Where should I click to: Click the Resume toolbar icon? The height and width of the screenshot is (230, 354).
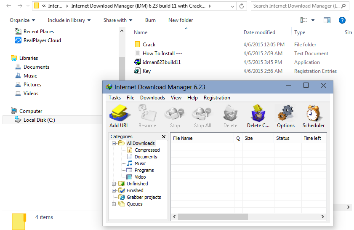147,113
